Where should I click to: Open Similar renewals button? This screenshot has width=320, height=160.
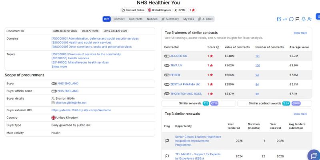(198, 104)
